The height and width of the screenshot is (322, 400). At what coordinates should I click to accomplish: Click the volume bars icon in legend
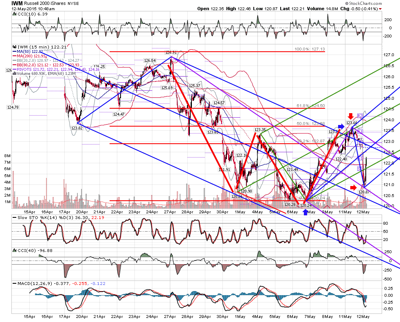pos(15,73)
